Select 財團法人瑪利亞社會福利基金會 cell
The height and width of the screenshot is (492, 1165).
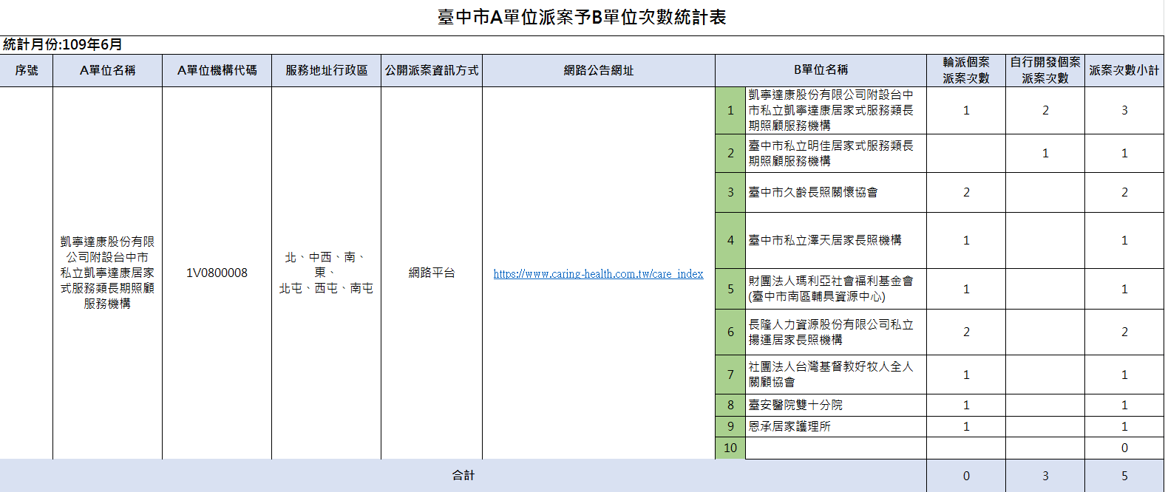835,289
